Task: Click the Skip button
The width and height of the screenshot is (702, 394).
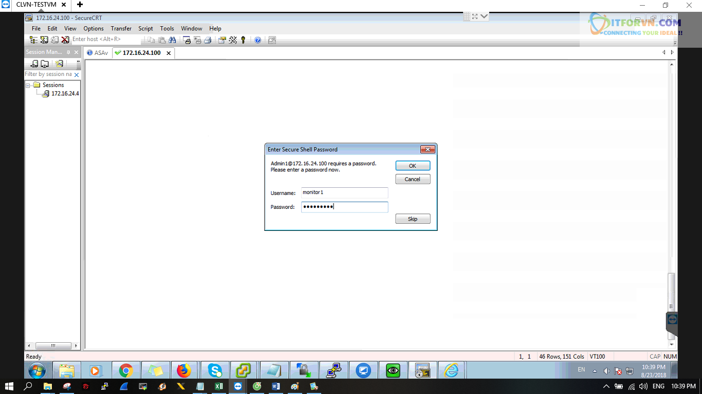Action: coord(413,219)
